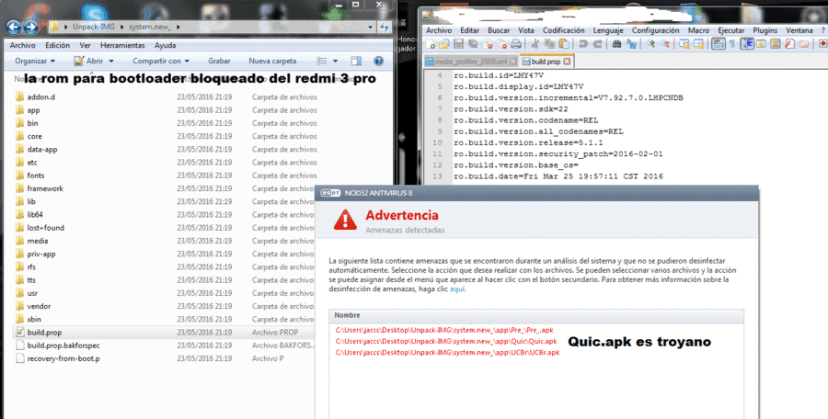This screenshot has width=828, height=419.
Task: Click Notepad++ Undo arrow icon
Action: tap(583, 44)
